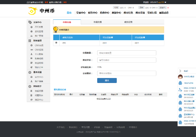Open 首页 in the top navigation
This screenshot has width=196, height=137.
(69, 13)
